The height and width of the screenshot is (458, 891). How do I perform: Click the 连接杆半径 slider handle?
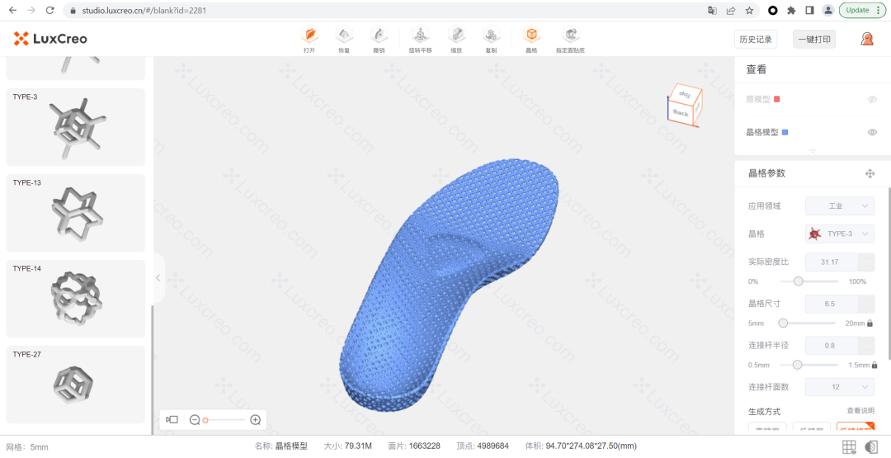point(797,365)
